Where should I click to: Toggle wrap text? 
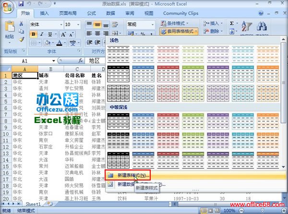(x=115, y=24)
